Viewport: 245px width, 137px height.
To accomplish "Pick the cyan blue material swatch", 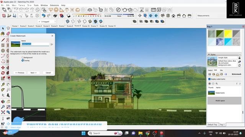I will point(228,42).
